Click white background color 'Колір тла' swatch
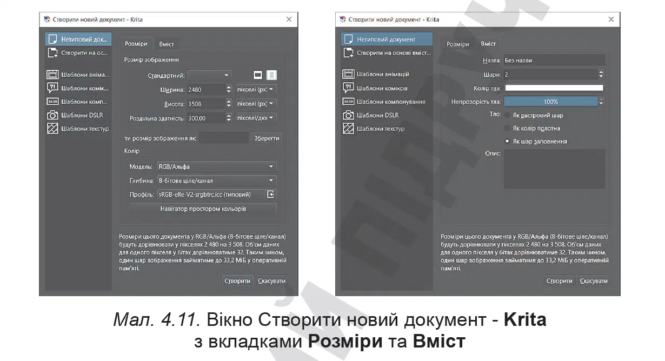Screen dimensions: 665x361 coord(554,88)
